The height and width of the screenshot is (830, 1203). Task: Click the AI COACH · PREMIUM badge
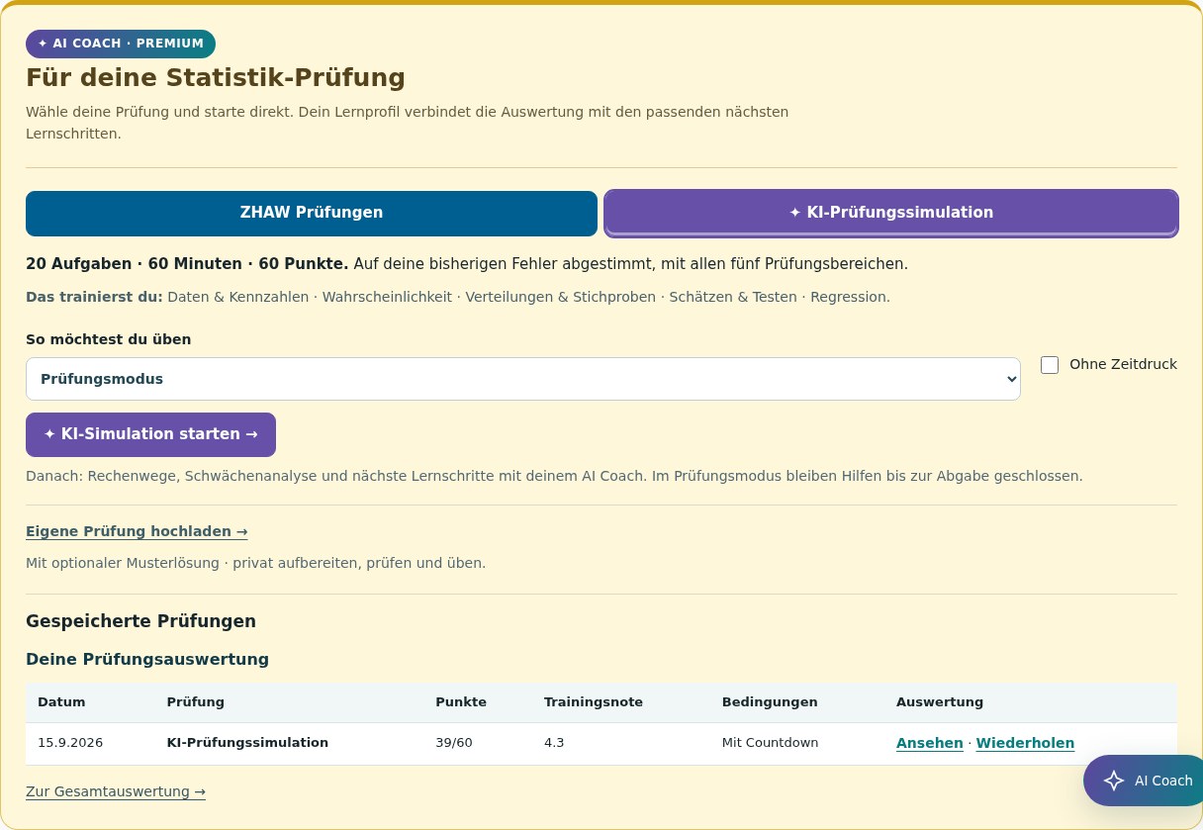point(121,44)
